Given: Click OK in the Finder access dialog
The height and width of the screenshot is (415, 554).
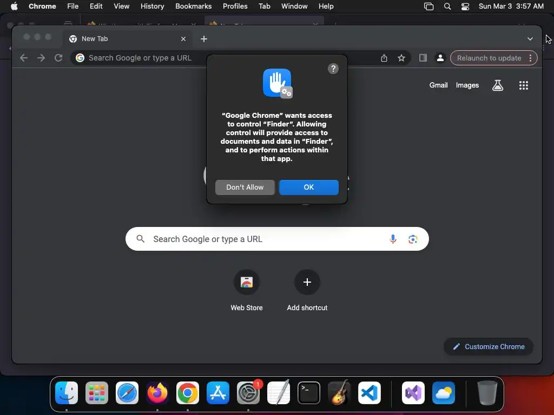Looking at the screenshot, I should (x=308, y=187).
